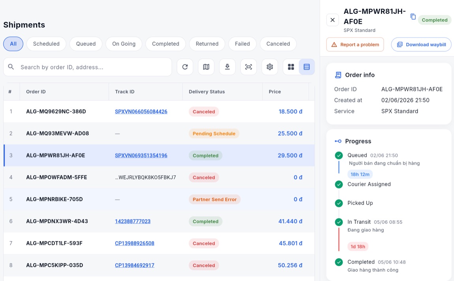Click the magnifier search icon
454x281 pixels.
click(11, 67)
